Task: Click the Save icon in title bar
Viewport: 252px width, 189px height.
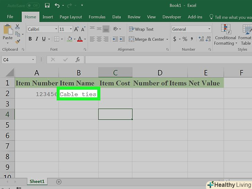Action: click(48, 6)
